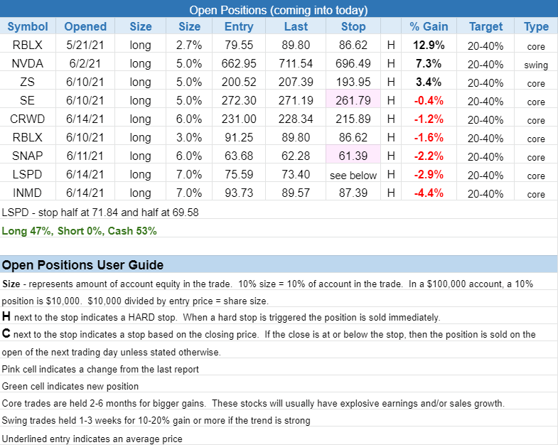The height and width of the screenshot is (445, 558).
Task: Click the Type column header
Action: click(x=536, y=26)
